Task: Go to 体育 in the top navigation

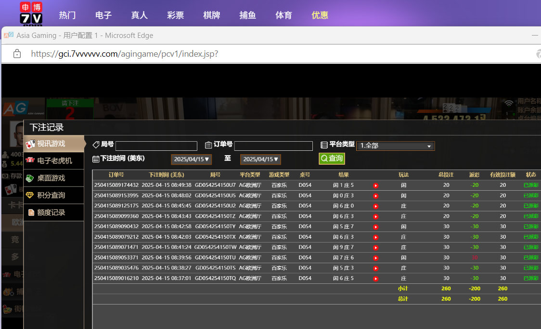Action: (283, 15)
